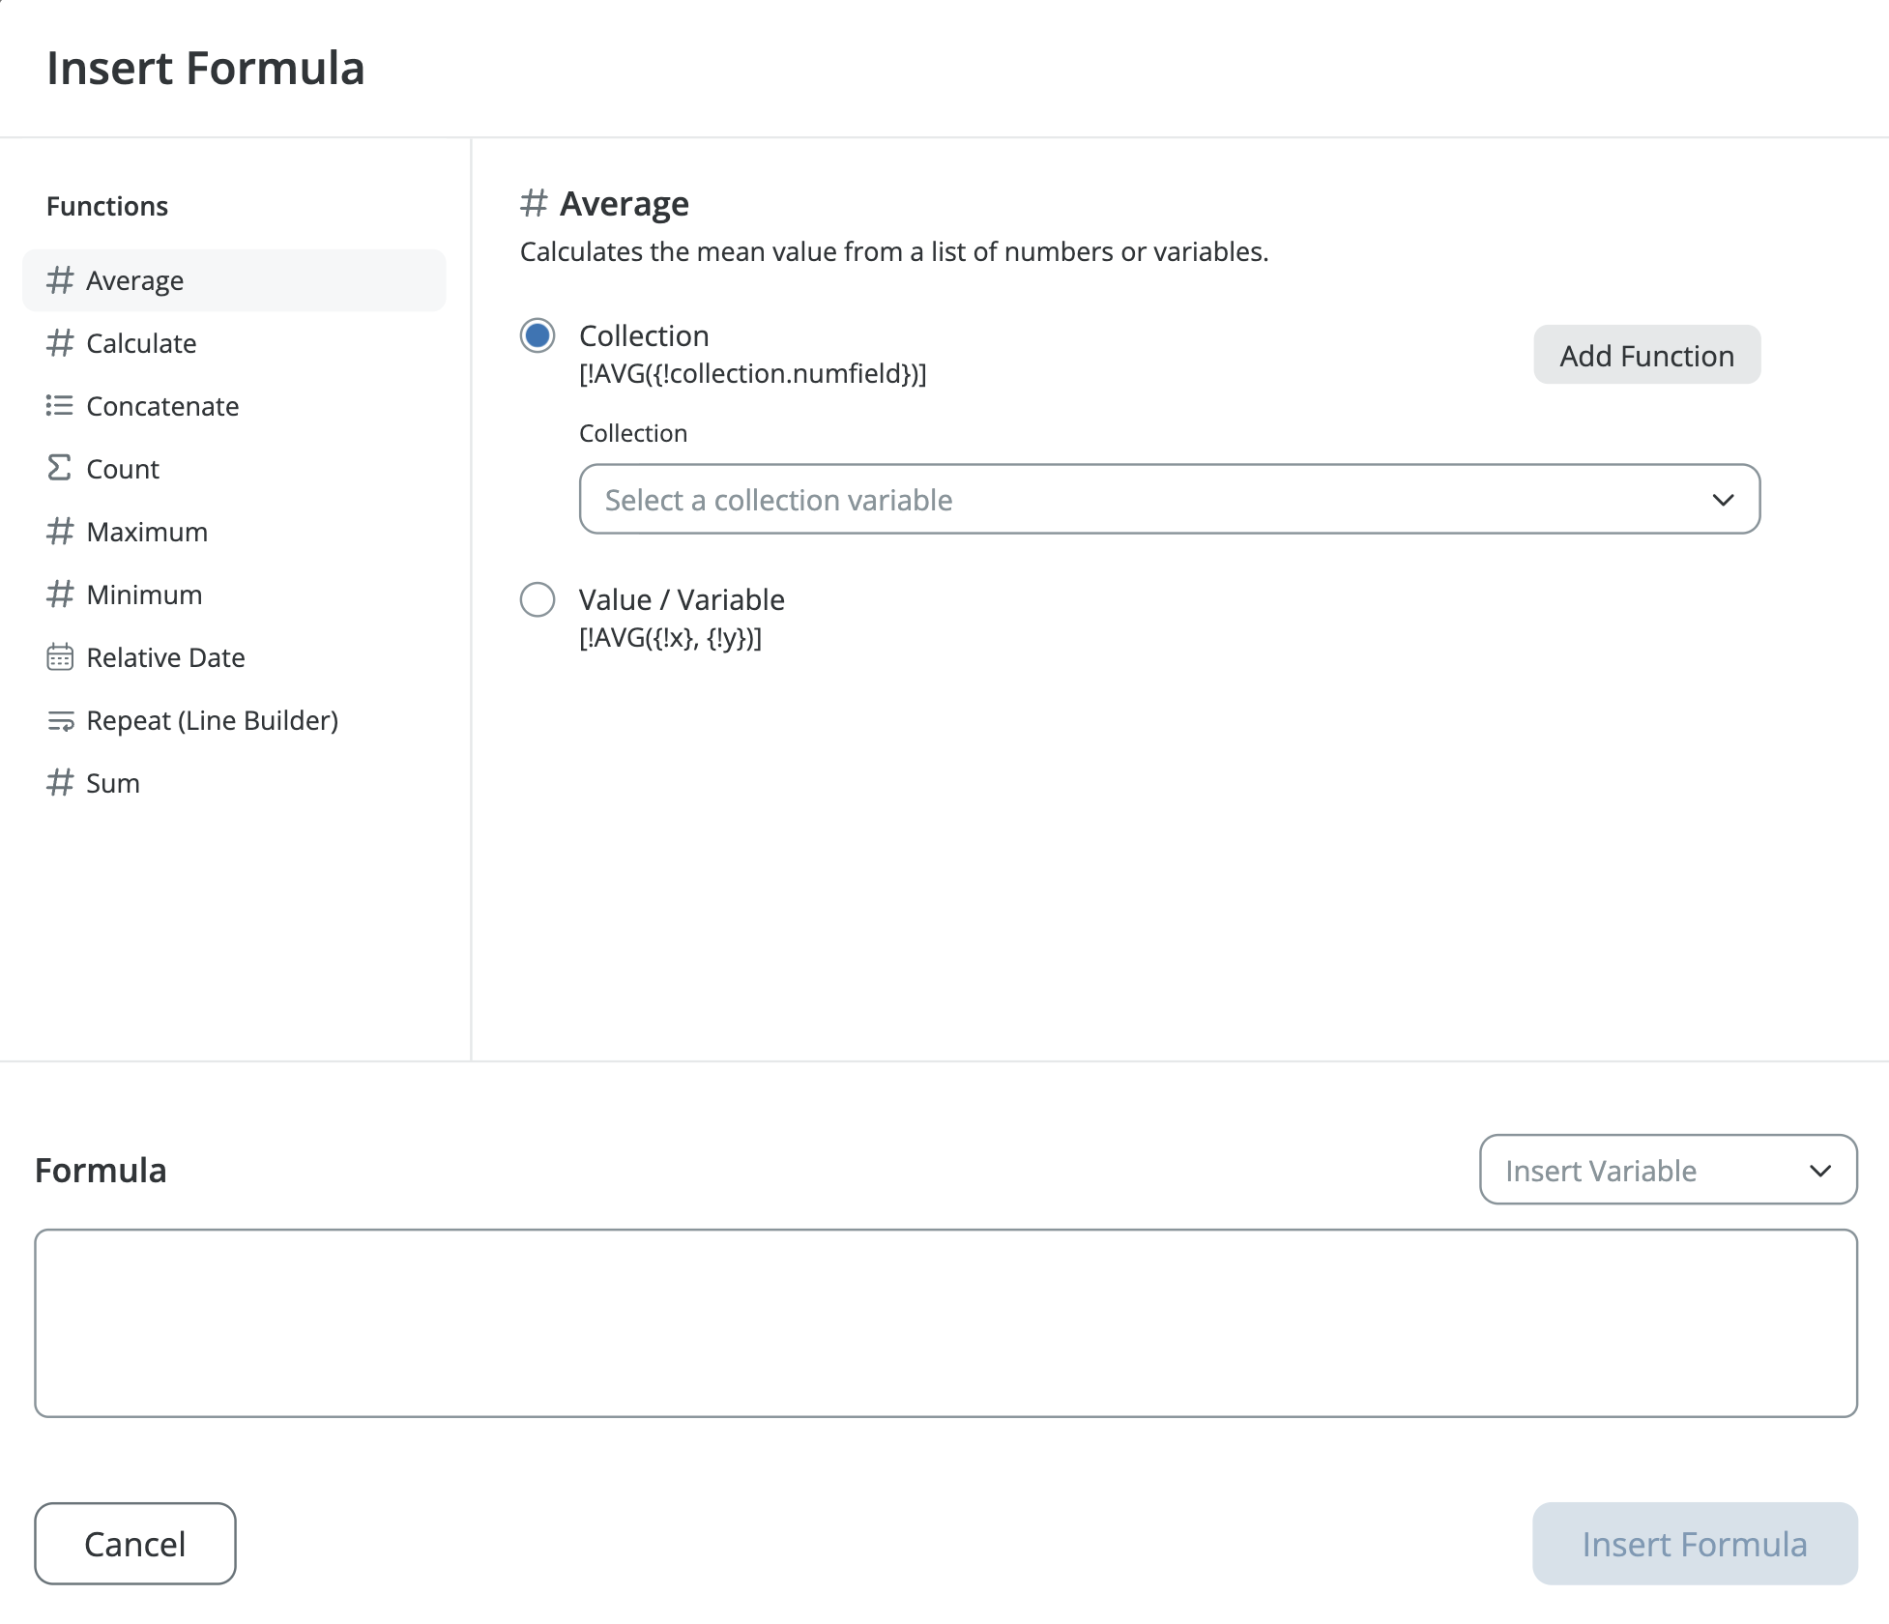
Task: Open the collection variable dropdown
Action: point(1141,500)
